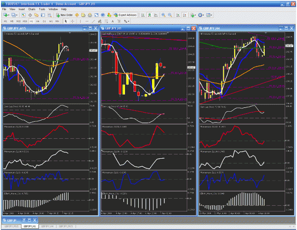Open the Market Watch panel icon

tap(23, 15)
